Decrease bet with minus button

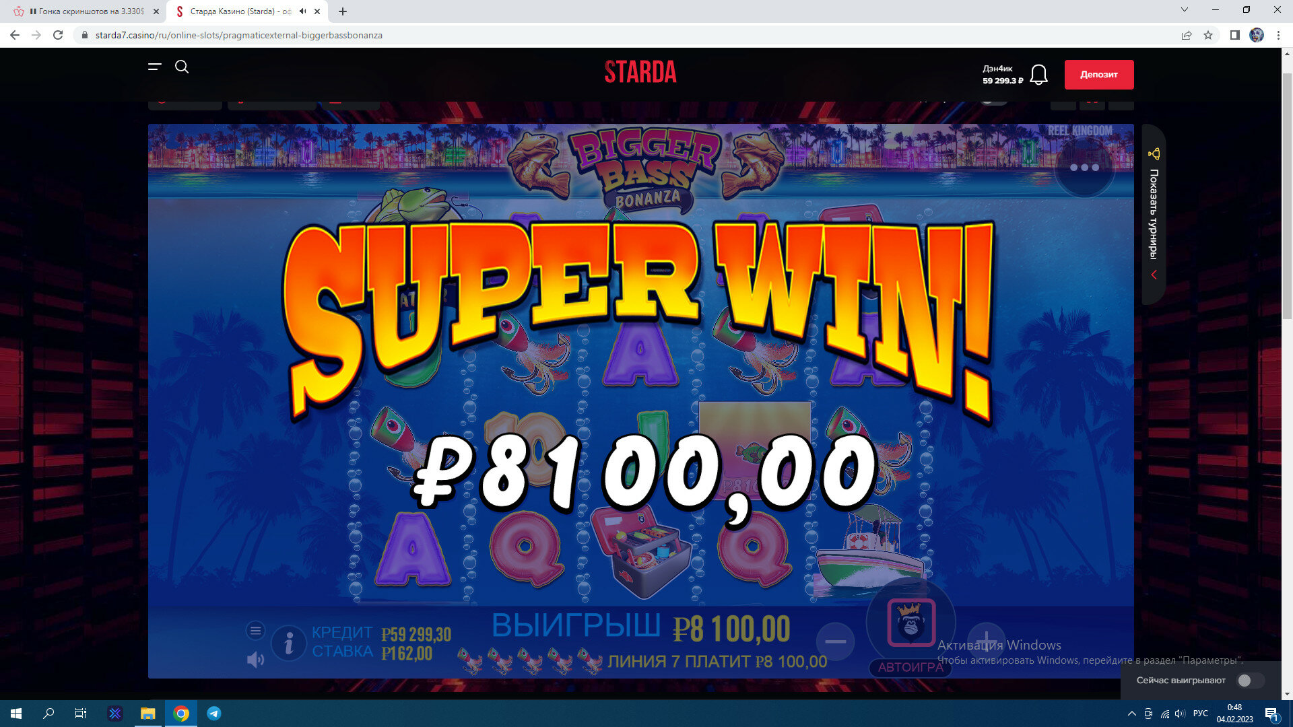coord(836,642)
